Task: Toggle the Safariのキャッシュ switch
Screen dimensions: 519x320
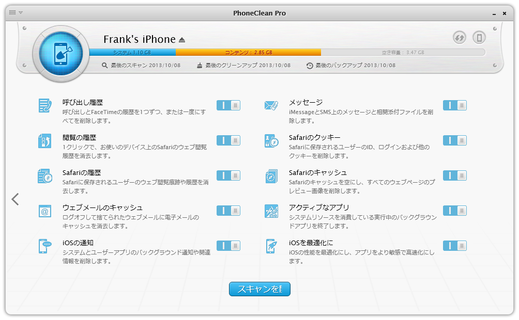Action: 455,175
